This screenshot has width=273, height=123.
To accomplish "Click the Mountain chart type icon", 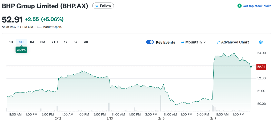I will [183, 42].
